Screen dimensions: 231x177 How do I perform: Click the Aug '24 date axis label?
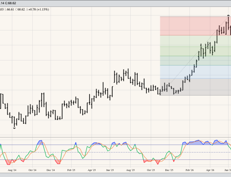pos(12,170)
